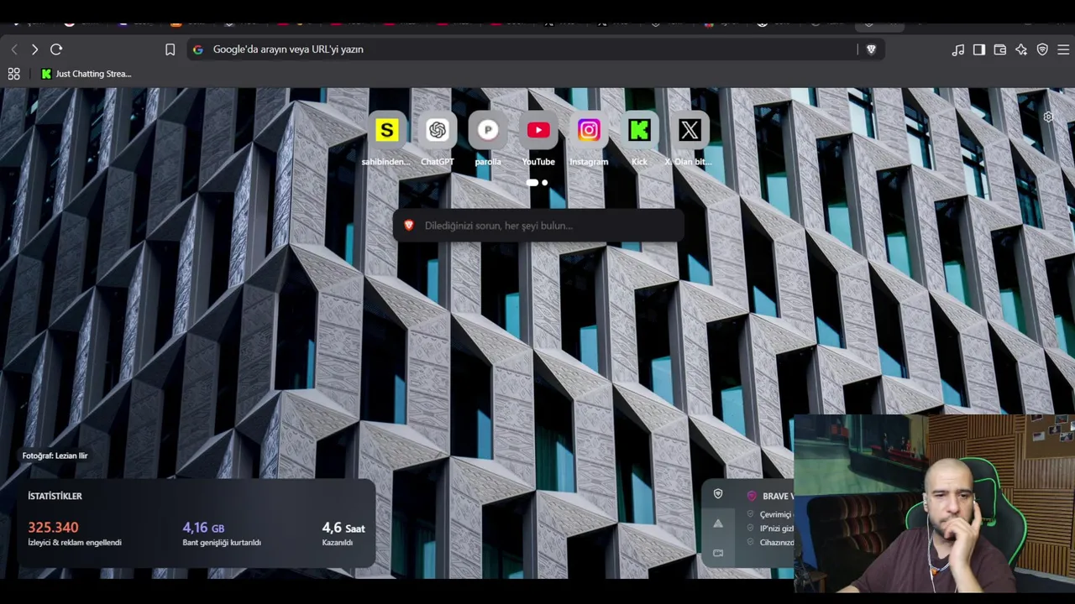The image size is (1075, 604).
Task: Open Brave Shields lion icon in address bar
Action: pos(871,49)
